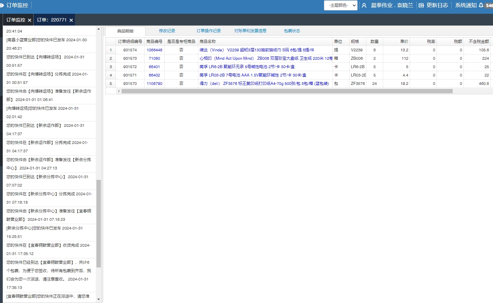Click the 单价 column header
Screen dimensions: 493x303
coord(396,42)
